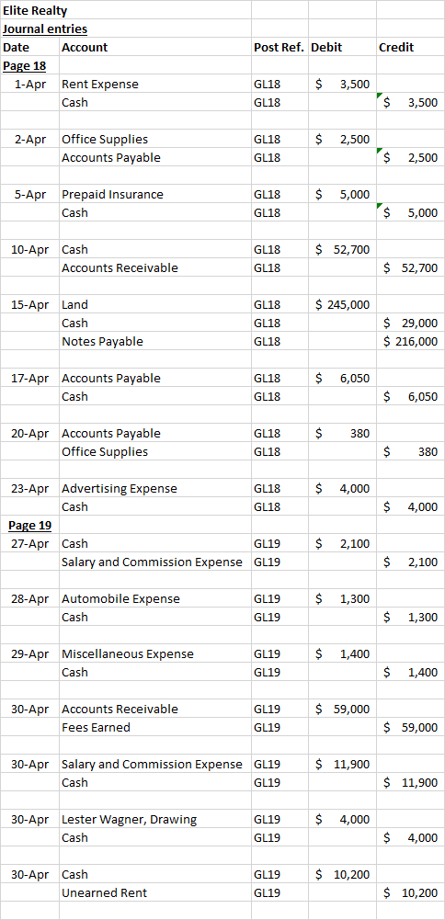
Task: Select the 29-Apr date cell
Action: [x=30, y=653]
